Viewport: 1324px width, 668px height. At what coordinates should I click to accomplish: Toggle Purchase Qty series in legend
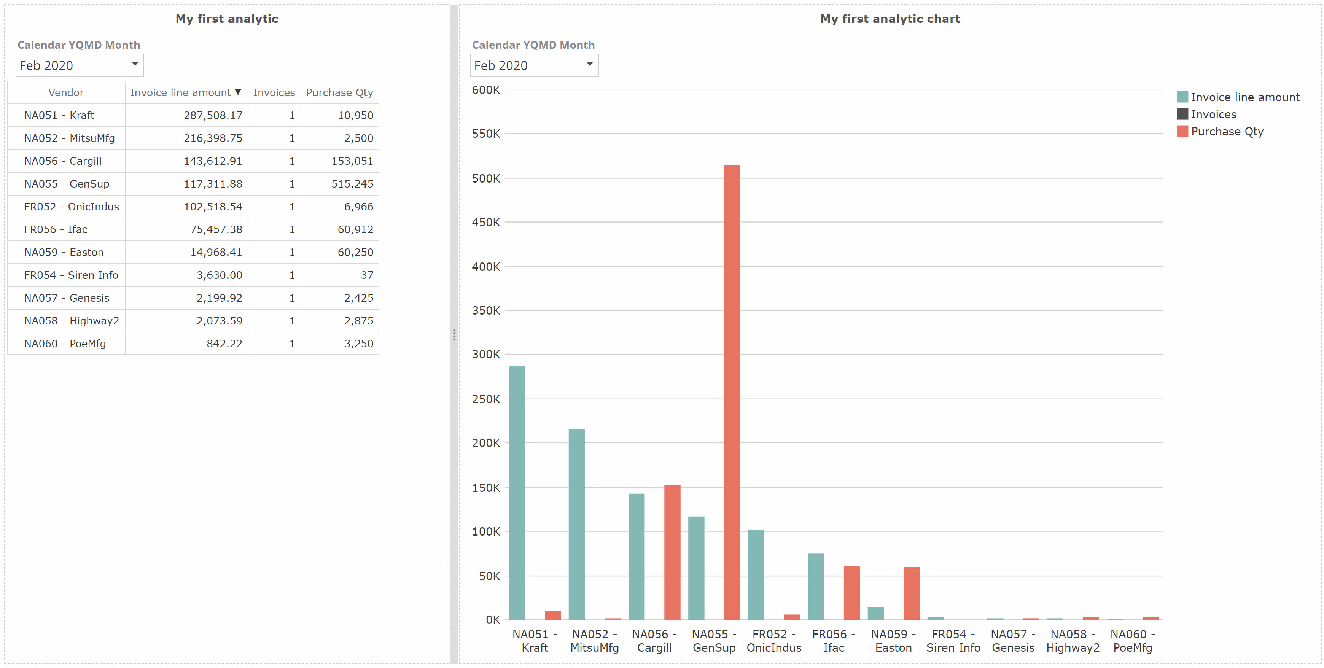pos(1227,132)
